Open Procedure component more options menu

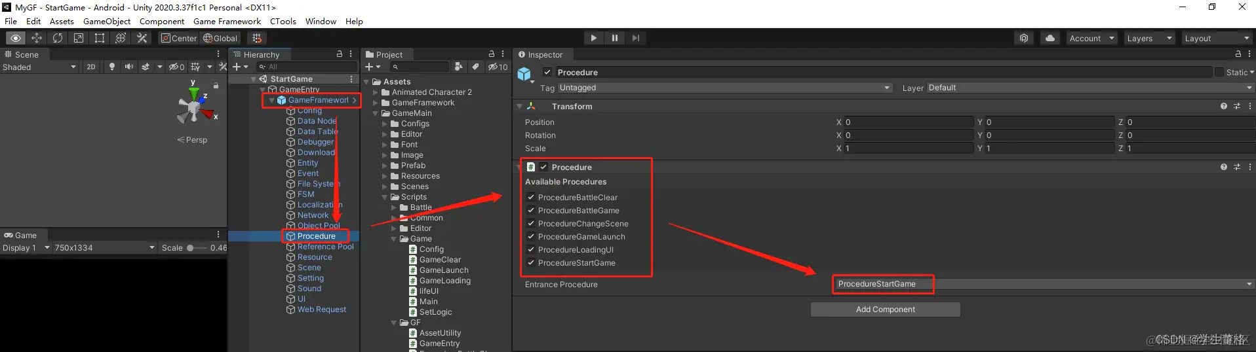1249,167
